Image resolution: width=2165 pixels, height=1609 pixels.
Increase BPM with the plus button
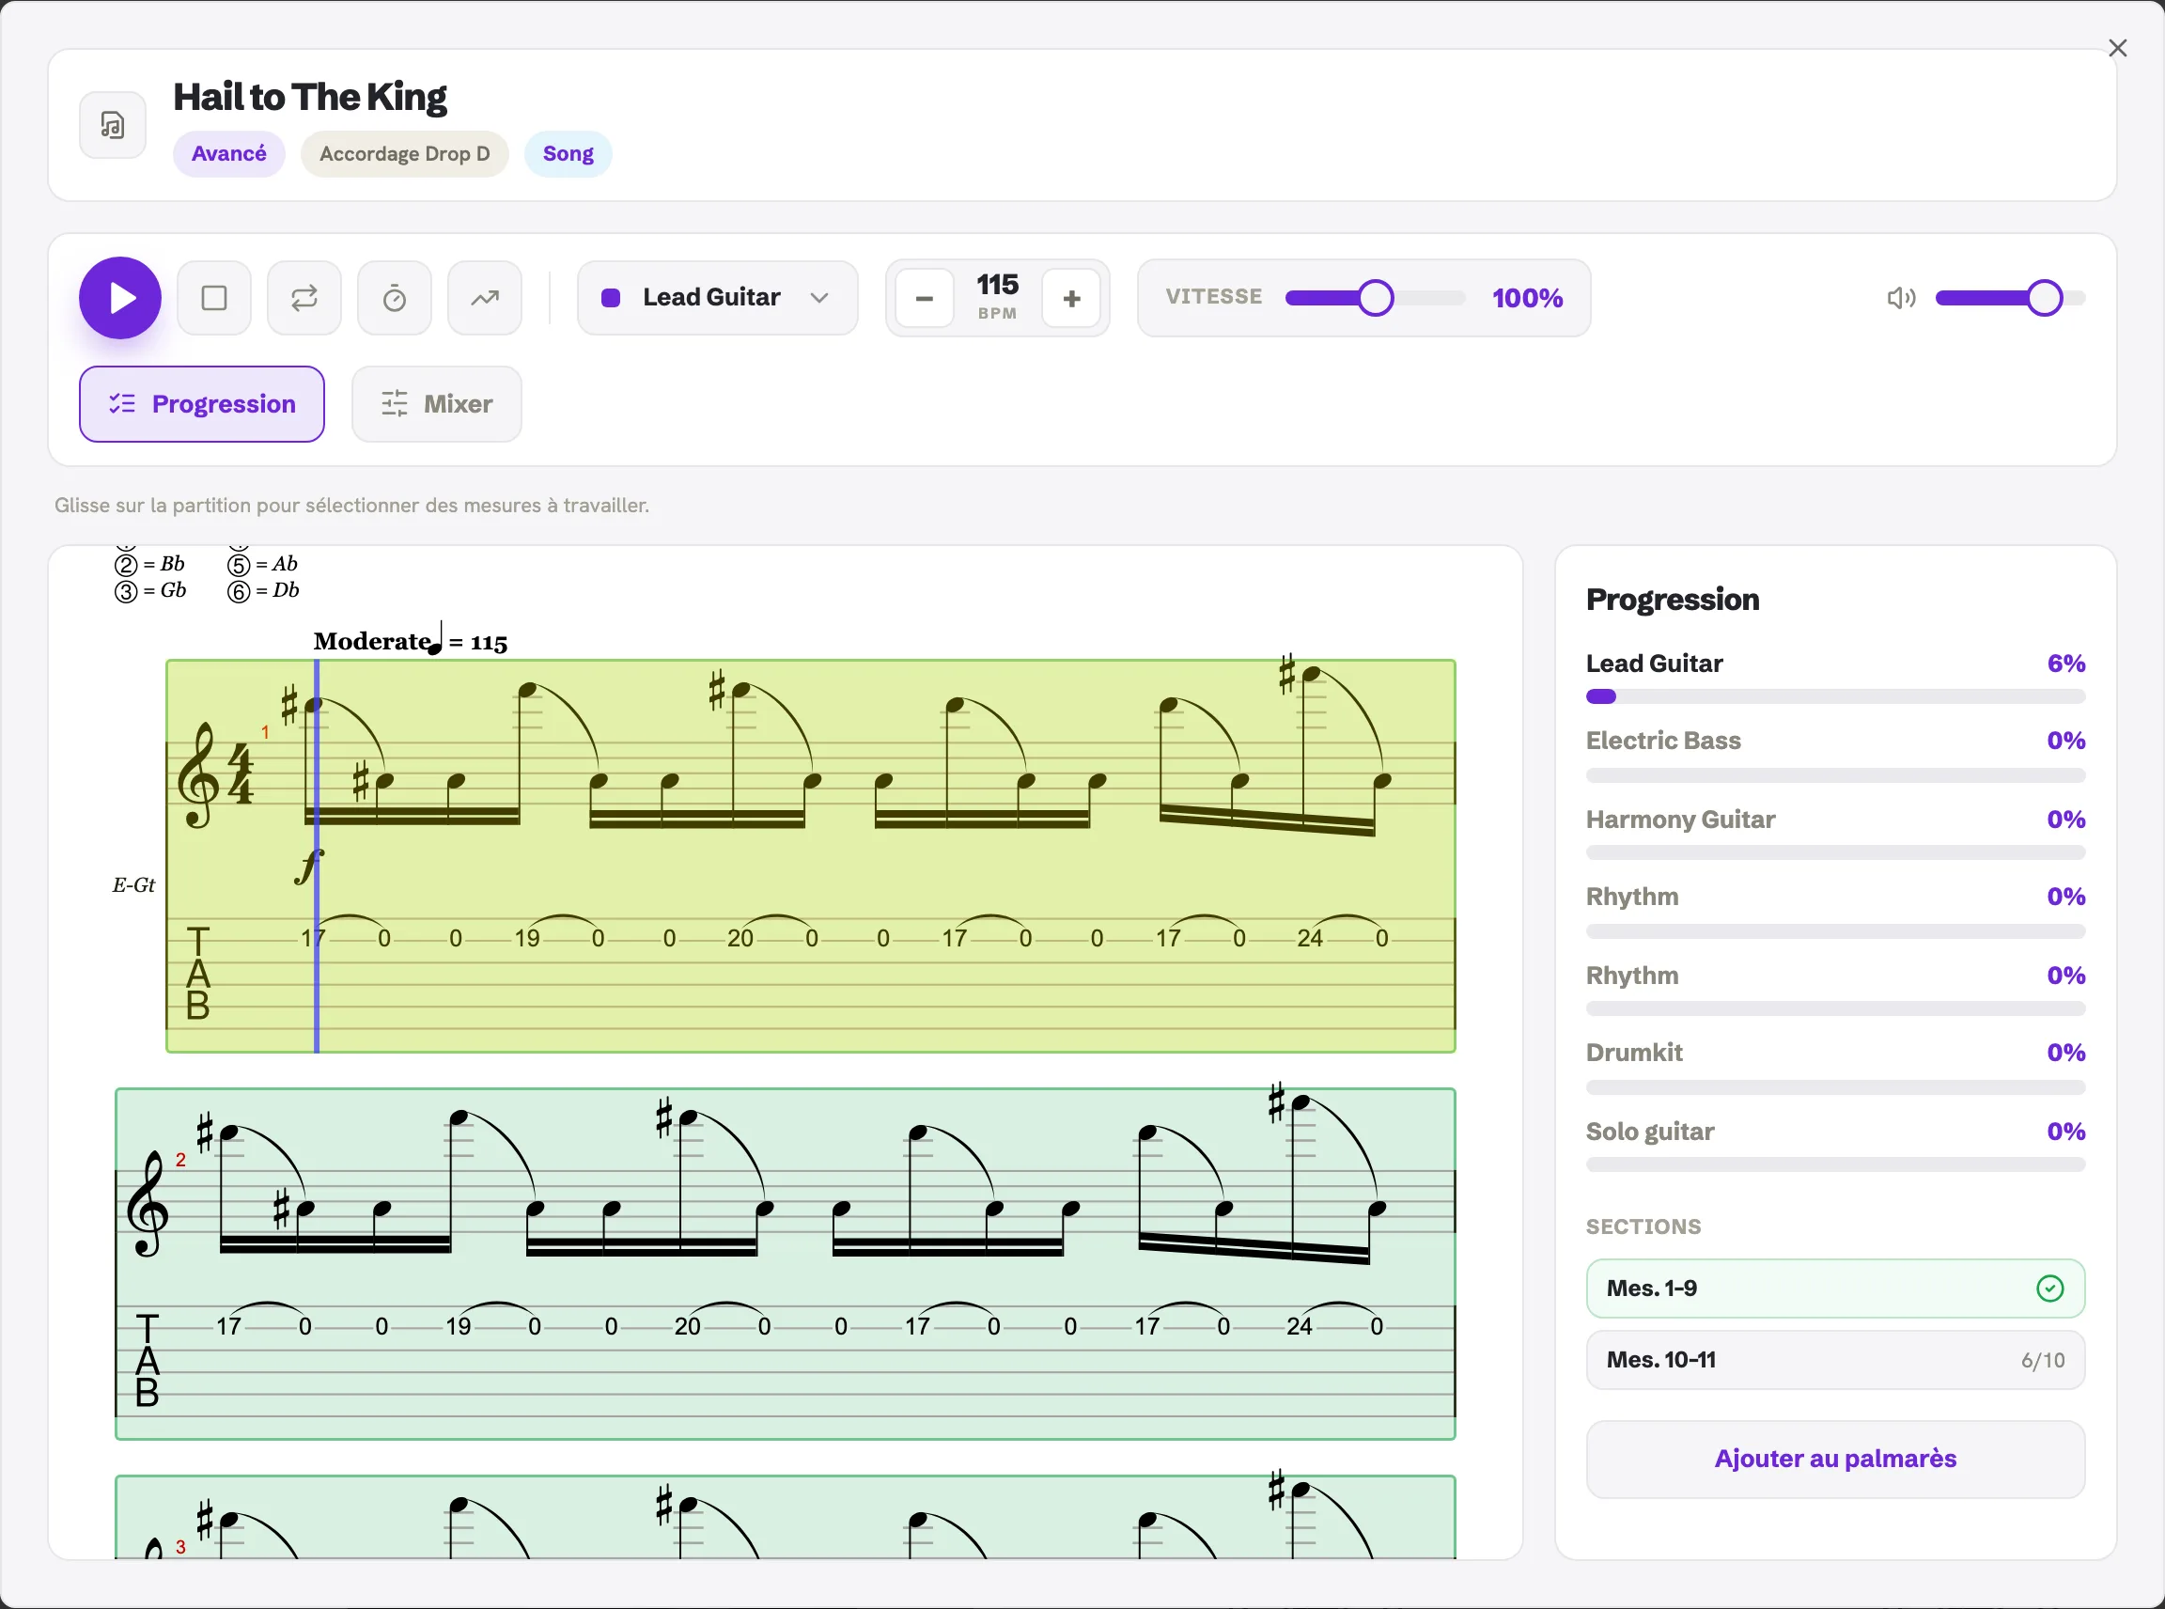pos(1071,298)
